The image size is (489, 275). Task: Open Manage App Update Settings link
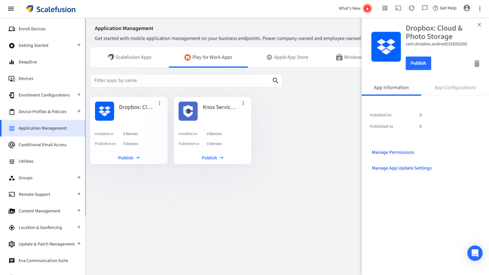(402, 168)
